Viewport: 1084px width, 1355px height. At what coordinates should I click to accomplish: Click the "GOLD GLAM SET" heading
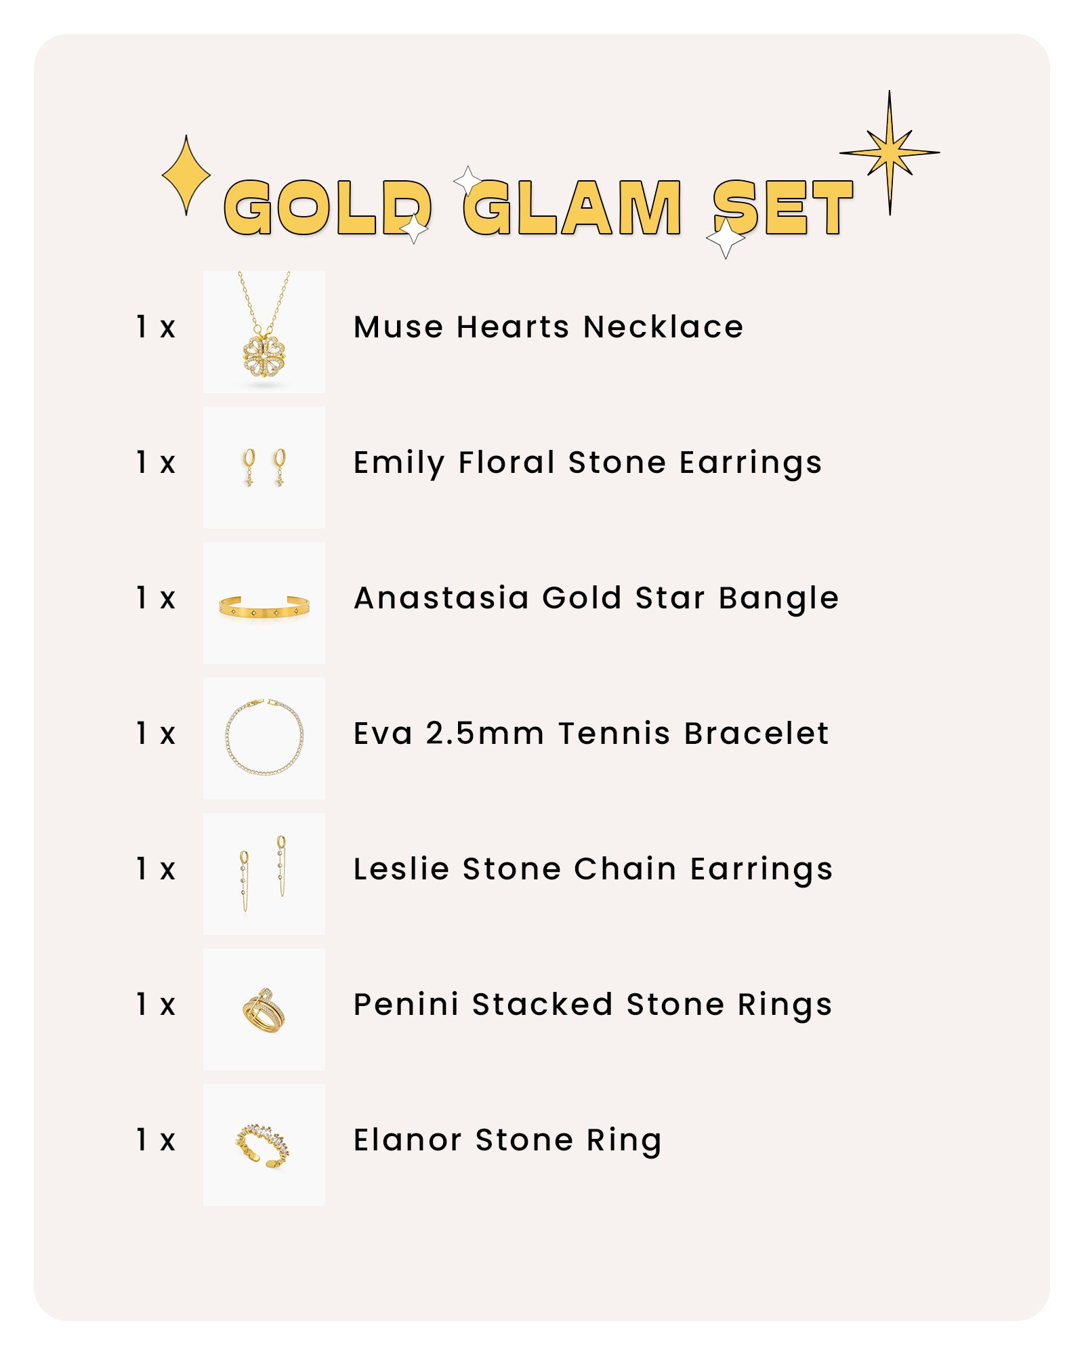click(539, 209)
